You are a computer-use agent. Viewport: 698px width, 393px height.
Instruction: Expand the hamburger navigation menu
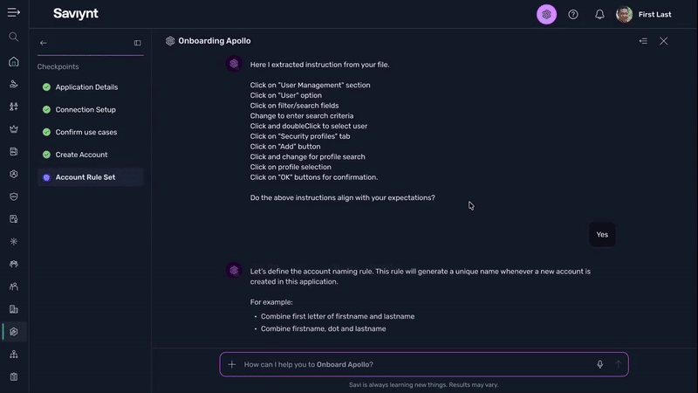pos(13,13)
